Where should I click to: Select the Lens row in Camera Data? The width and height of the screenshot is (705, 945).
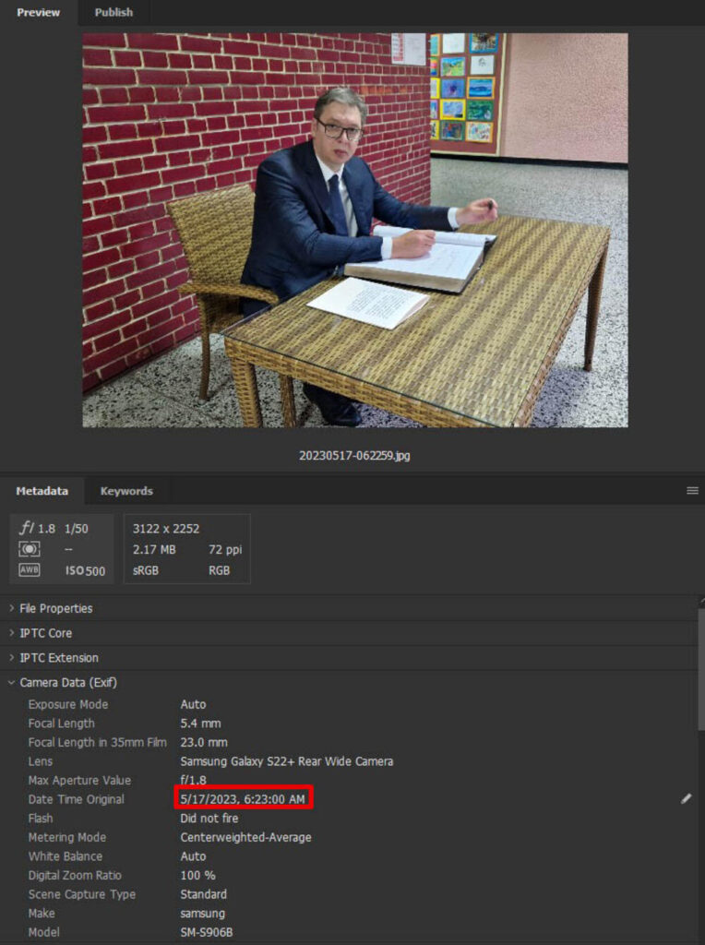click(x=286, y=761)
